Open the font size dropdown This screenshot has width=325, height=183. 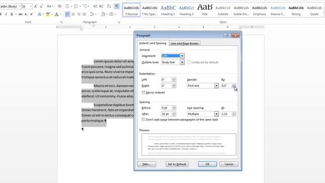click(x=30, y=7)
